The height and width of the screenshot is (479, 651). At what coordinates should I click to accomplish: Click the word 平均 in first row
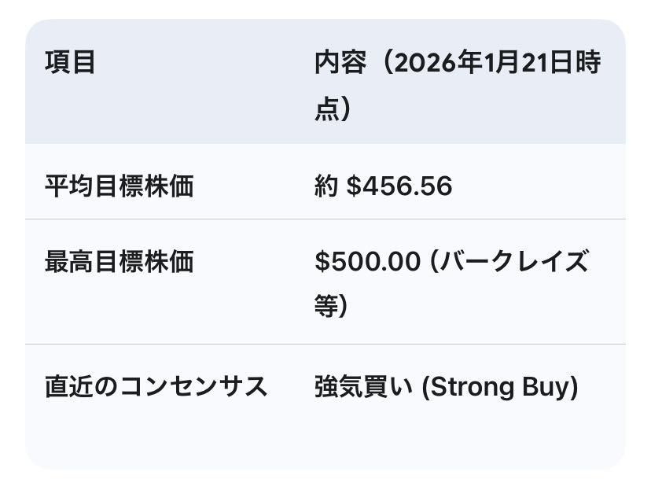click(70, 186)
